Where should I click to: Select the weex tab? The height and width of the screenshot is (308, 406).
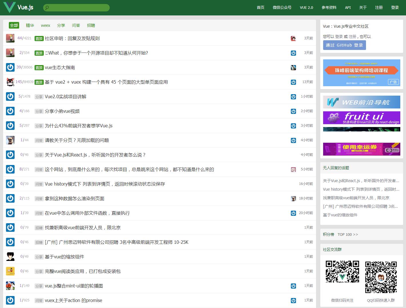tap(45, 25)
